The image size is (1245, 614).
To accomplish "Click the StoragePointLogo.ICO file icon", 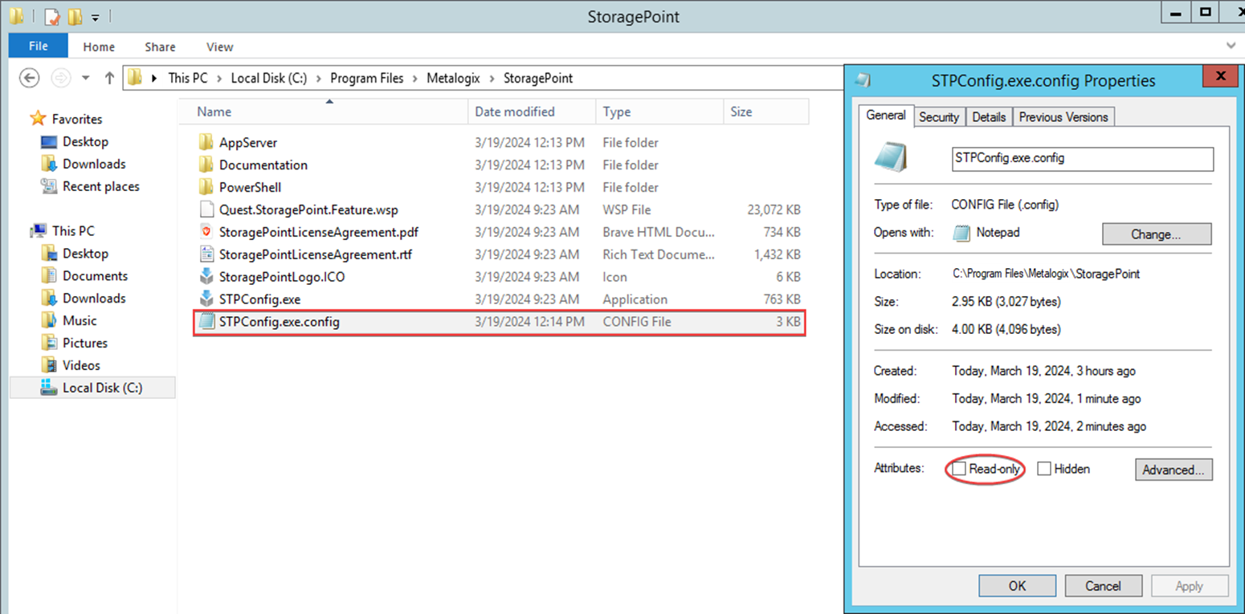I will [206, 277].
